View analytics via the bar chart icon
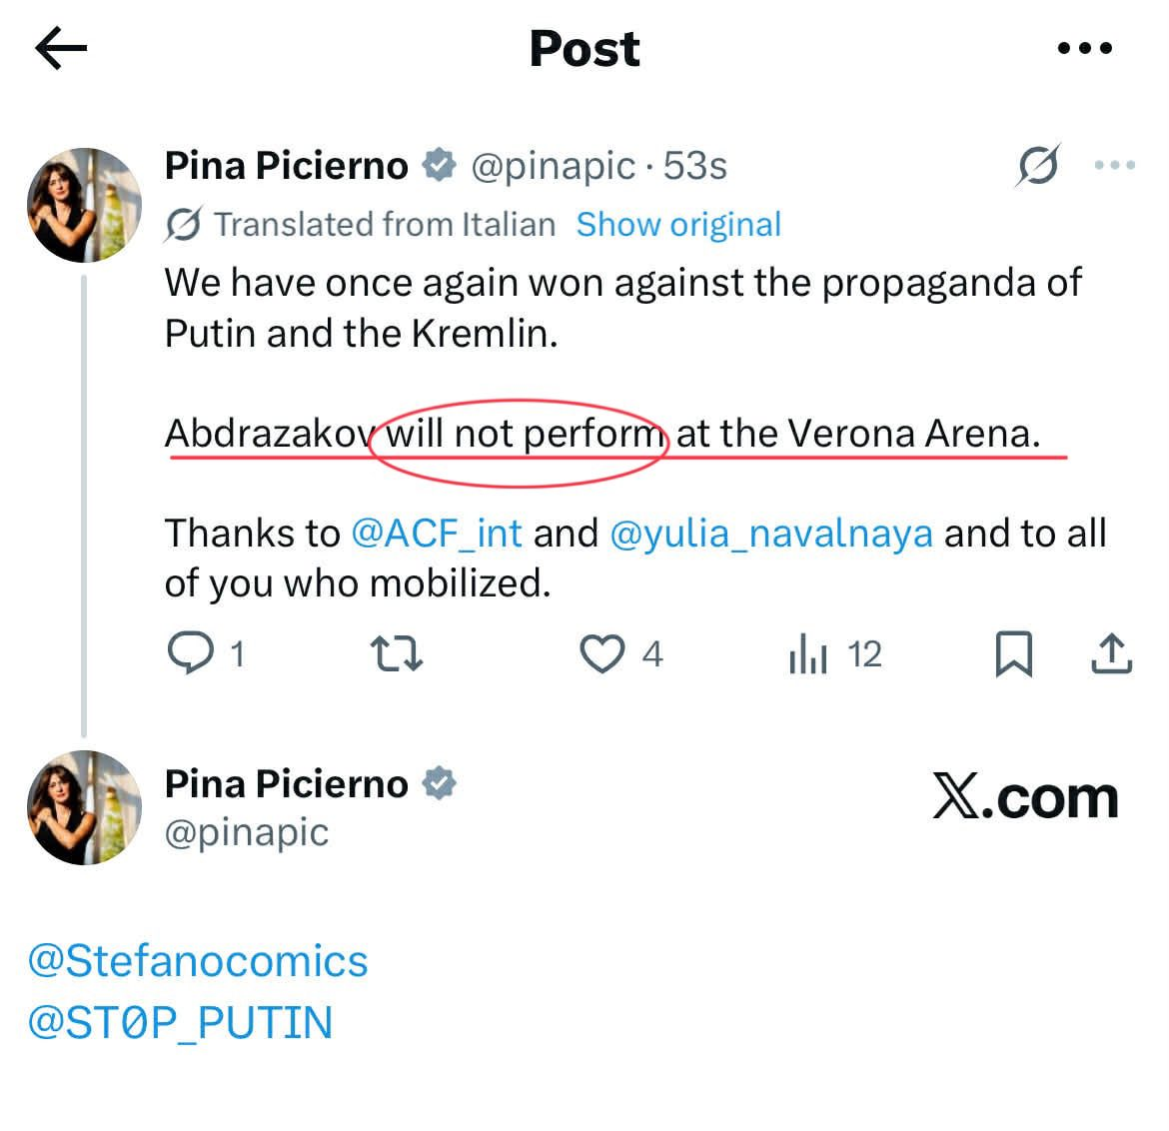Screen dimensions: 1169x1131 pyautogui.click(x=808, y=655)
